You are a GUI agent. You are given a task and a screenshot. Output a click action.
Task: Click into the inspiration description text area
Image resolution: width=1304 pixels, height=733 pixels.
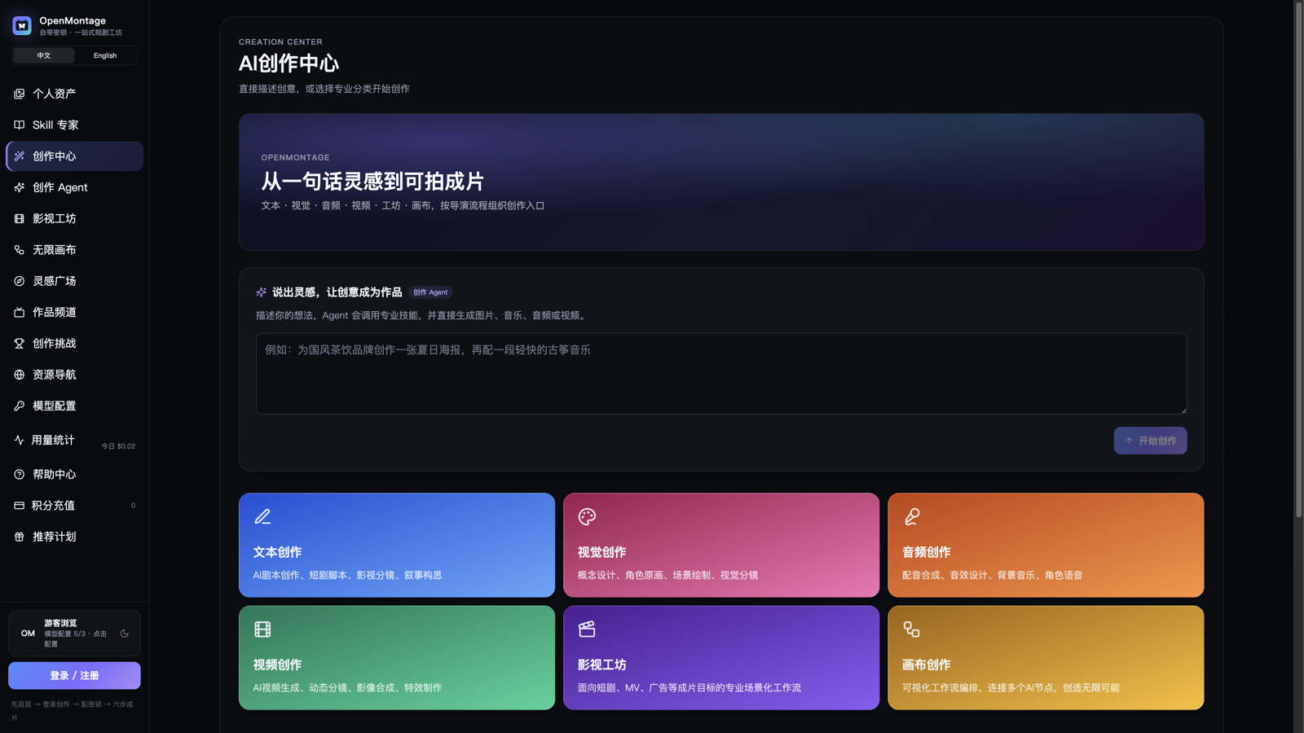[721, 373]
